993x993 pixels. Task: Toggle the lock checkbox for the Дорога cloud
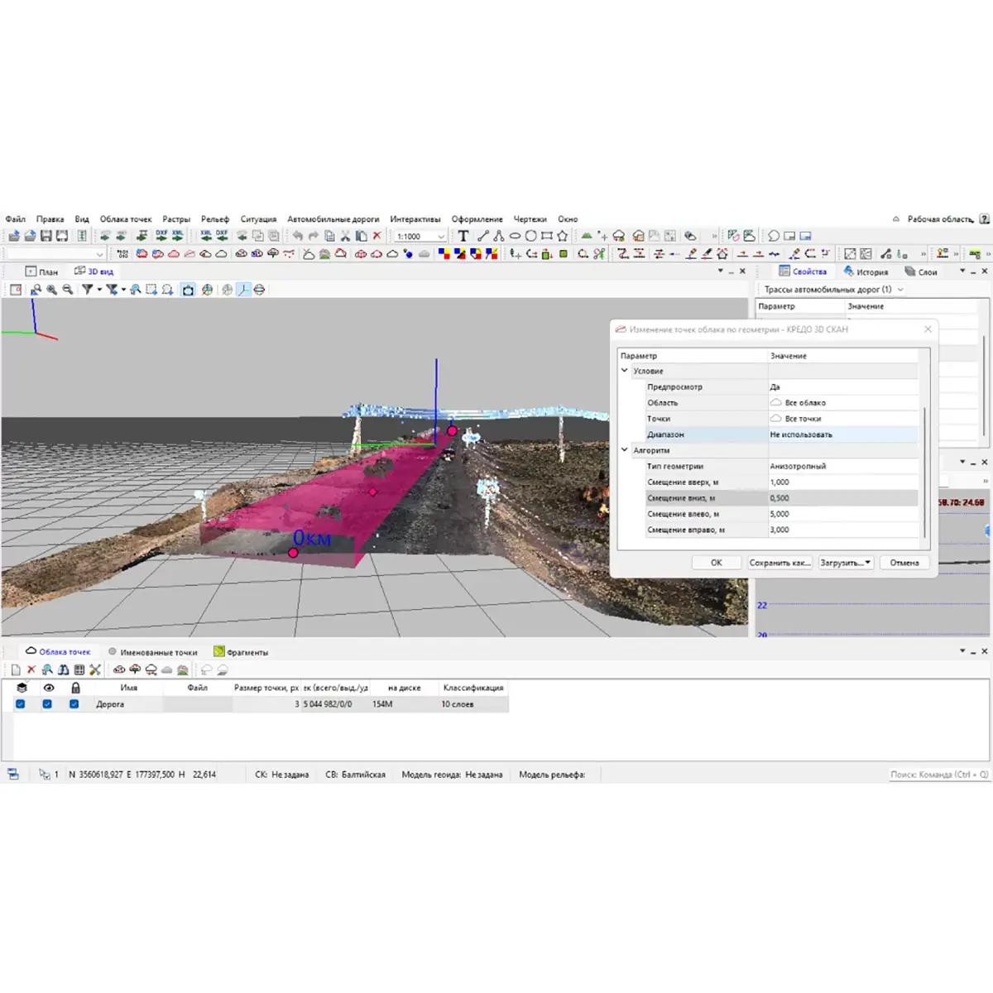pyautogui.click(x=74, y=704)
